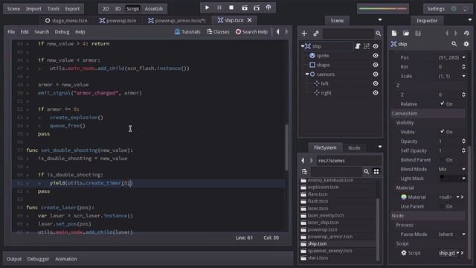This screenshot has width=476, height=268.
Task: Toggle visibility of shape node
Action: (x=376, y=65)
